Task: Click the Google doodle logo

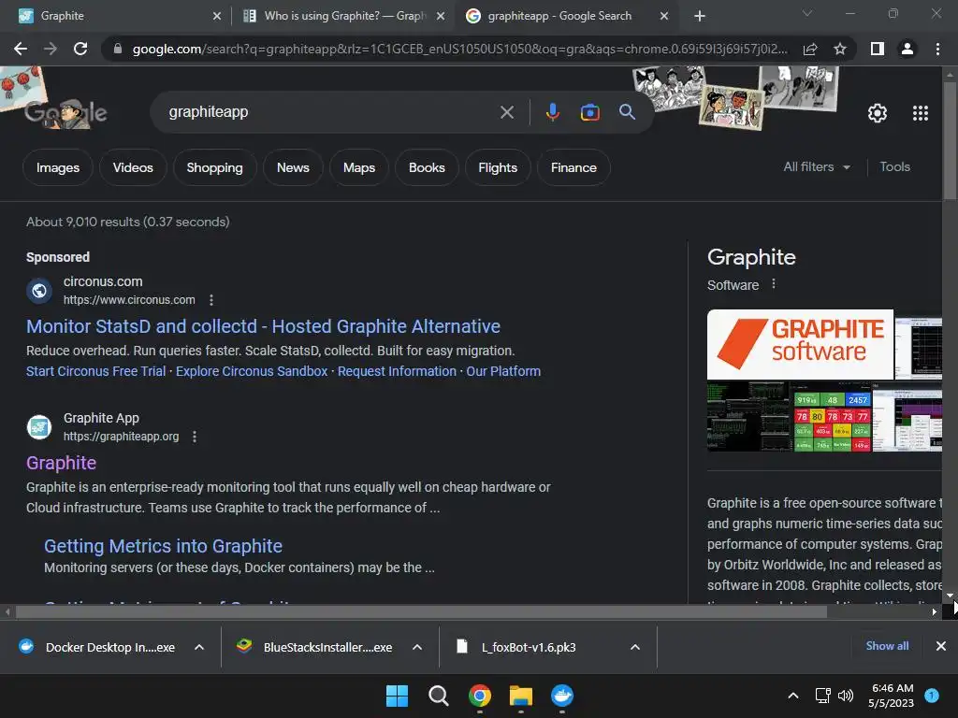Action: pos(66,113)
